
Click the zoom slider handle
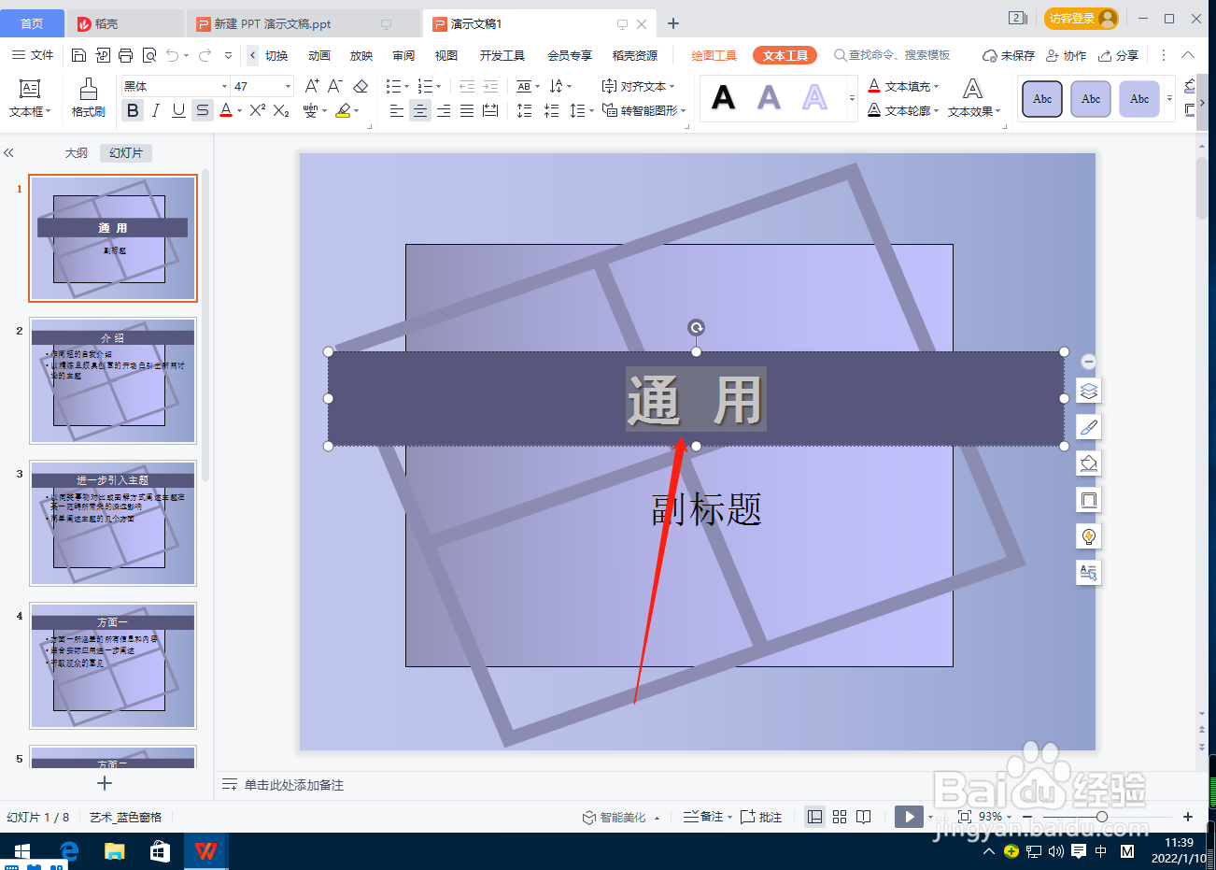point(1102,817)
